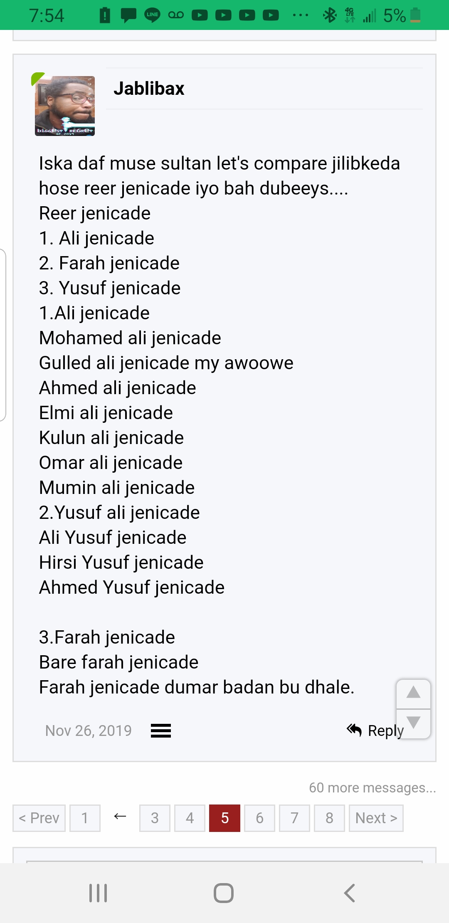Jump to page 1
Screen dimensions: 449x923
coord(85,818)
